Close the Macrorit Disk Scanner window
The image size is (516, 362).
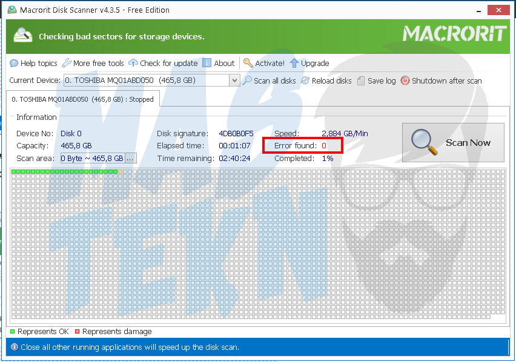pyautogui.click(x=497, y=10)
